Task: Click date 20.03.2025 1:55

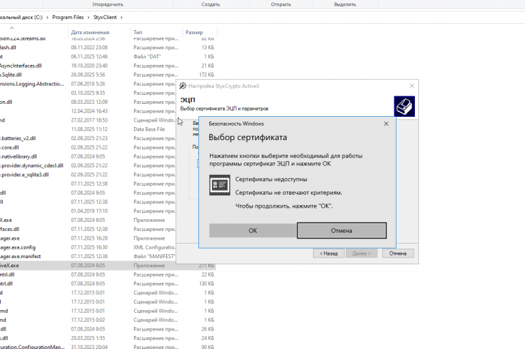Action: (87, 338)
